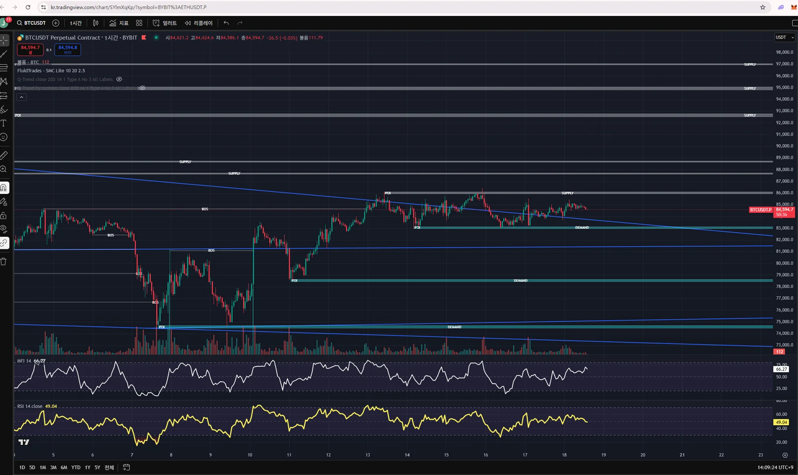Activate the magnet snap mode
This screenshot has width=798, height=475.
point(4,188)
